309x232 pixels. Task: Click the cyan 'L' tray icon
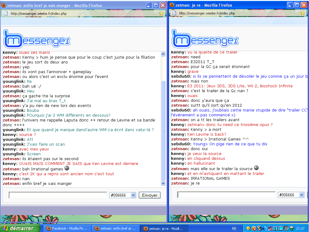(275, 228)
